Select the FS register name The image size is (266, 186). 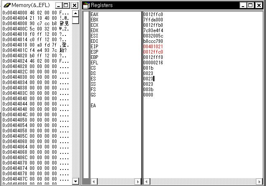tap(93, 89)
